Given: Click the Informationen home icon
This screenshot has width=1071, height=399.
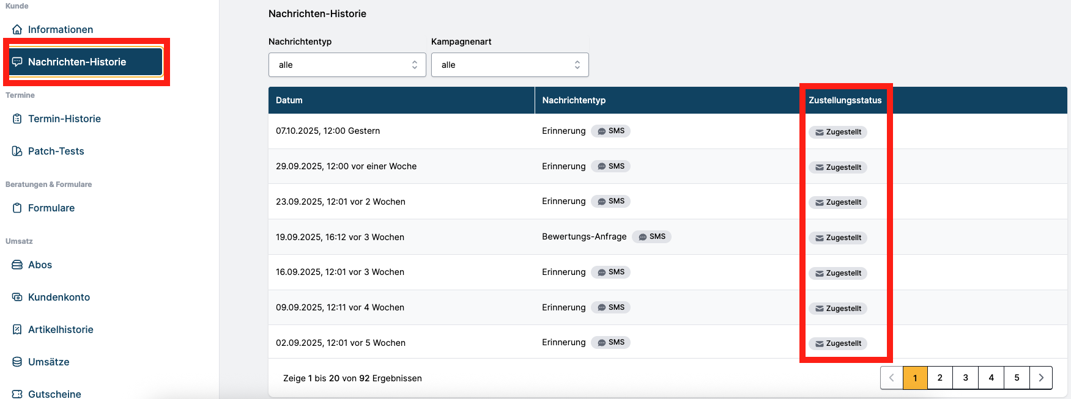Looking at the screenshot, I should click(x=17, y=29).
